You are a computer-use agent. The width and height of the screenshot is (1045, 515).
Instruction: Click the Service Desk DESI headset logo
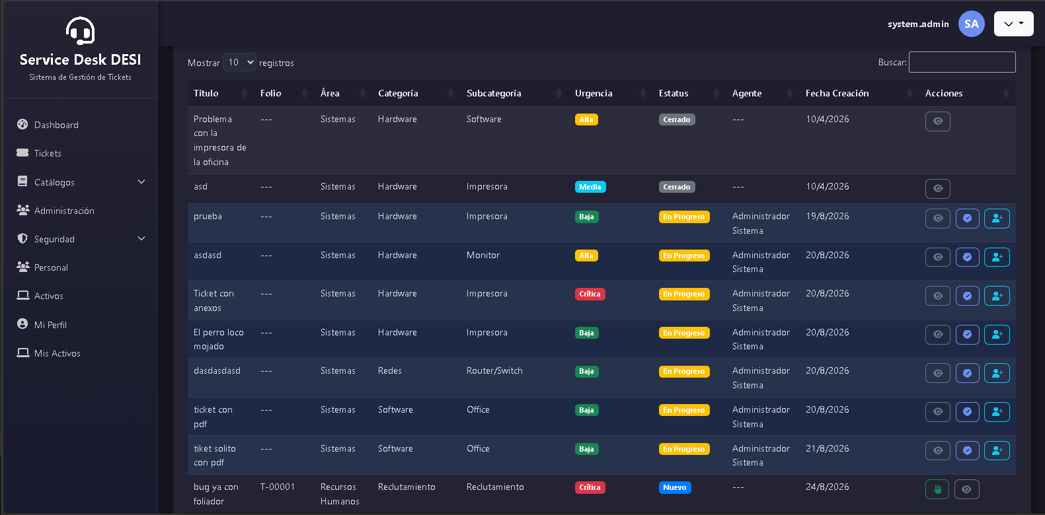pyautogui.click(x=80, y=30)
